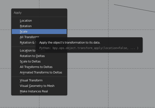
Task: Select Animated Transforms to Deltas
Action: click(x=39, y=72)
